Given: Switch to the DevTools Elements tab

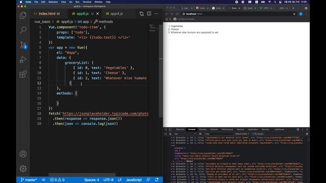Looking at the screenshot, I should tap(180, 130).
